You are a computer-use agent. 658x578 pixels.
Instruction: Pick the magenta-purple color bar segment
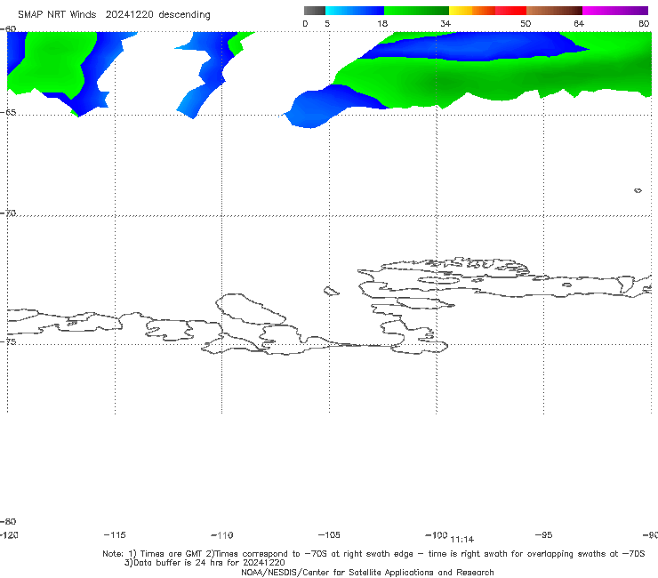point(615,11)
